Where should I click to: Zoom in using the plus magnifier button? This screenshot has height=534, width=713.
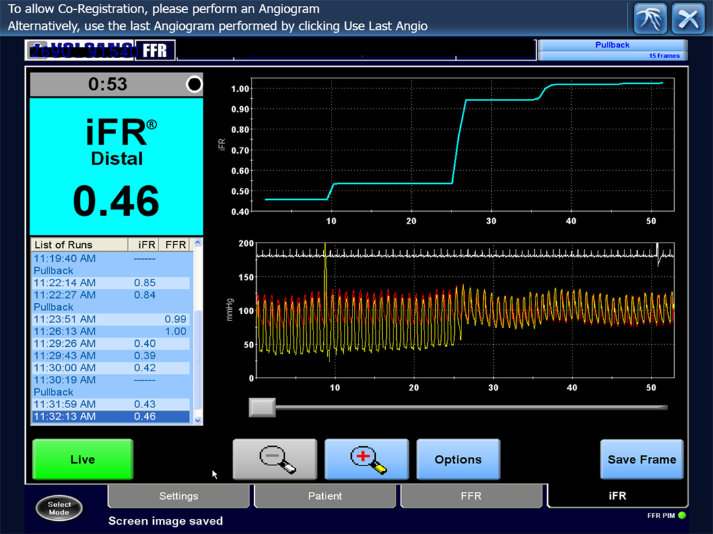[367, 459]
